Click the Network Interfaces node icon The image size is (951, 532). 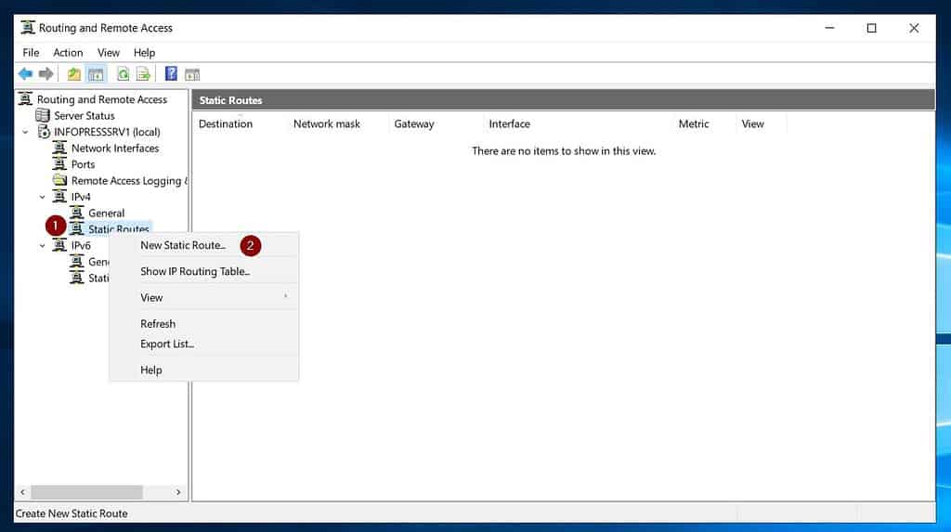click(x=59, y=148)
